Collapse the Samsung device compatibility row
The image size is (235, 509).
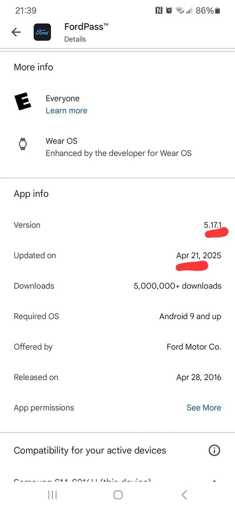(x=215, y=480)
